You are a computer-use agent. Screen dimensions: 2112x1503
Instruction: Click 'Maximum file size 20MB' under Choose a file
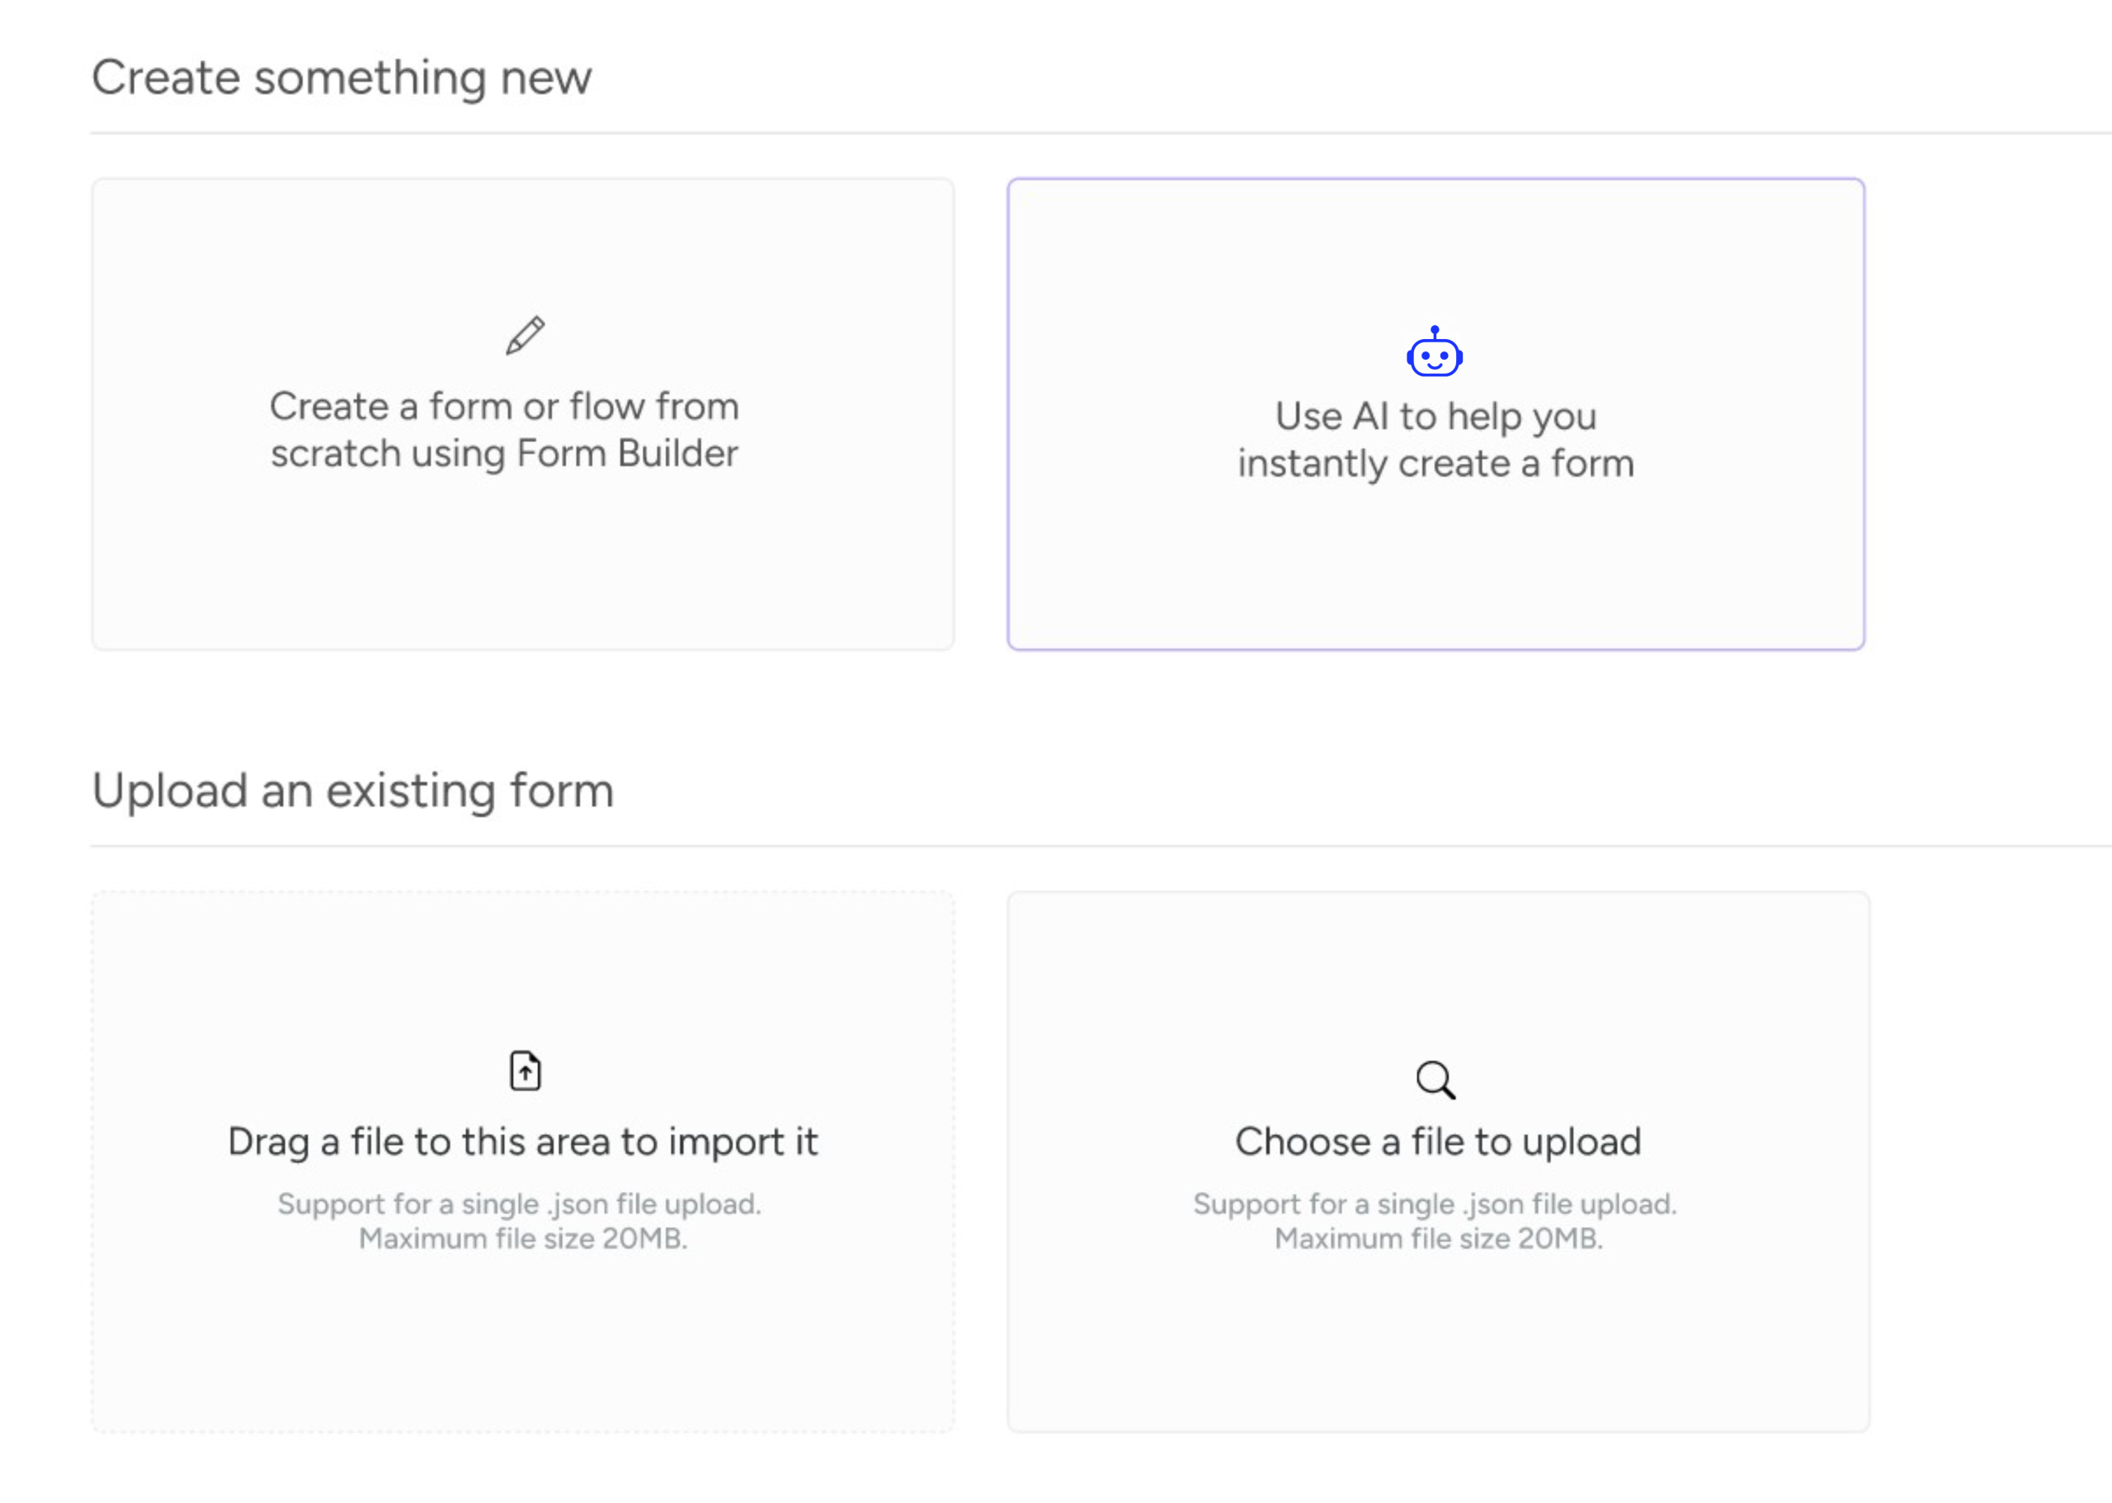1437,1238
